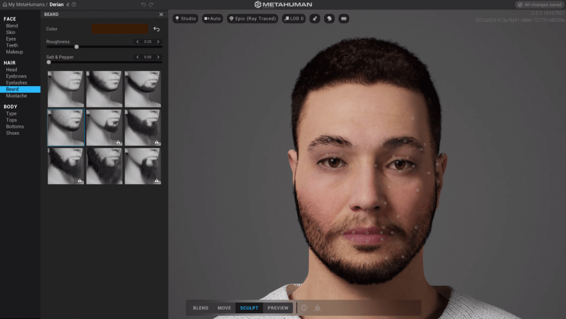Select the last beard thumbnail in bottom row
The image size is (566, 319).
(143, 166)
